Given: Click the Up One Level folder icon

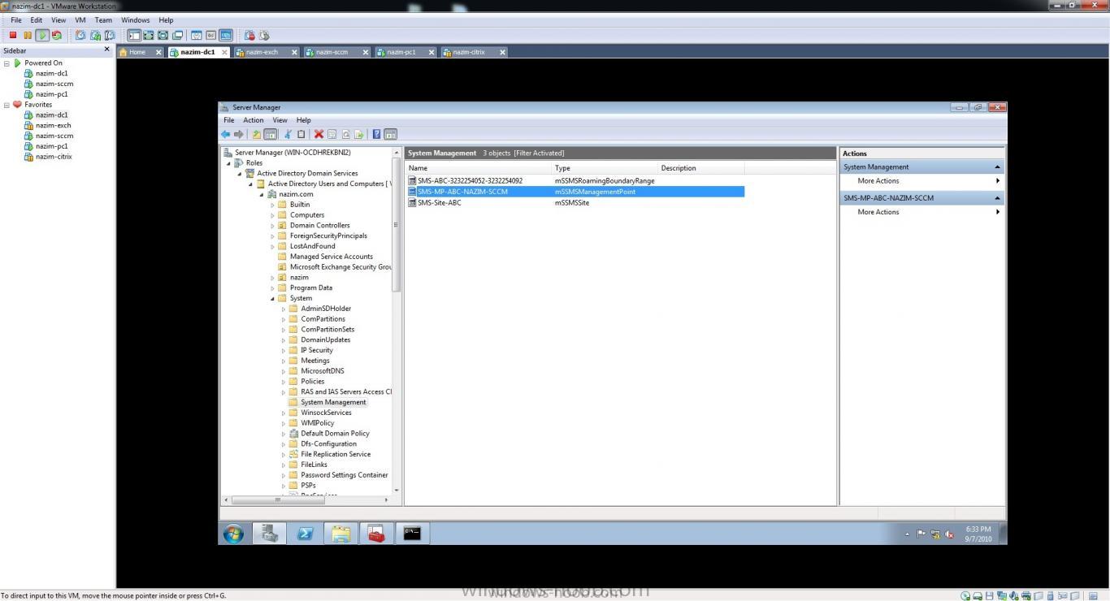Looking at the screenshot, I should pyautogui.click(x=257, y=134).
